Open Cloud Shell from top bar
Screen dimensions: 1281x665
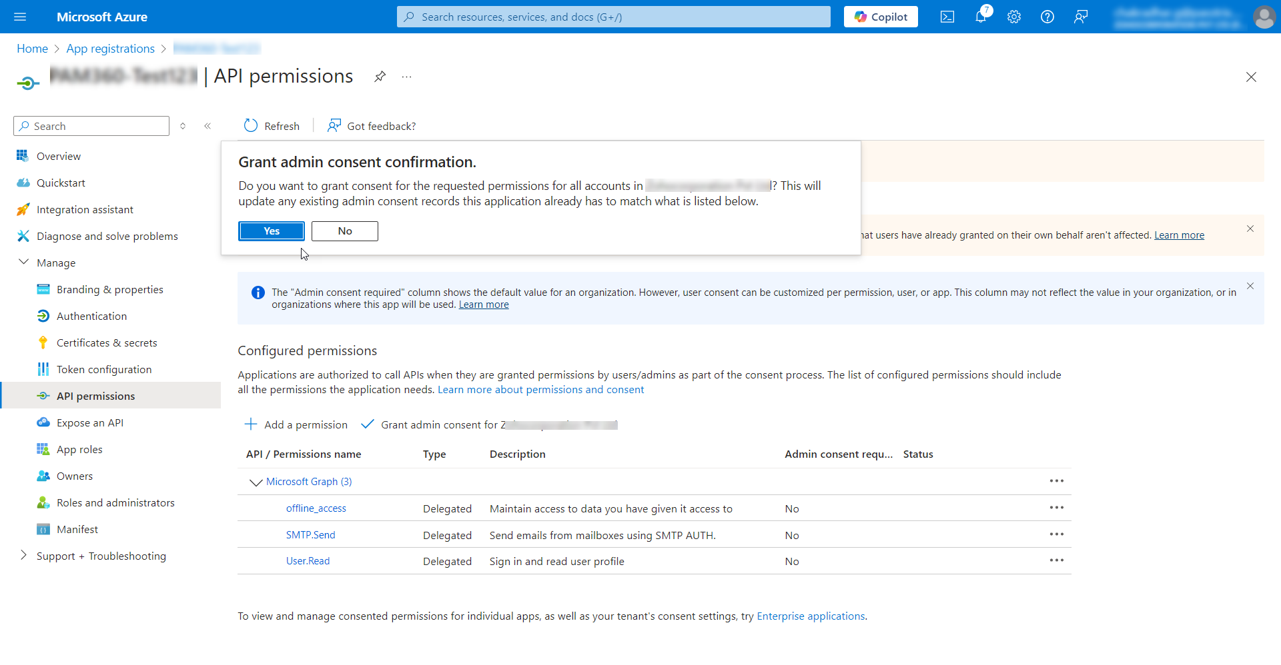pos(947,17)
